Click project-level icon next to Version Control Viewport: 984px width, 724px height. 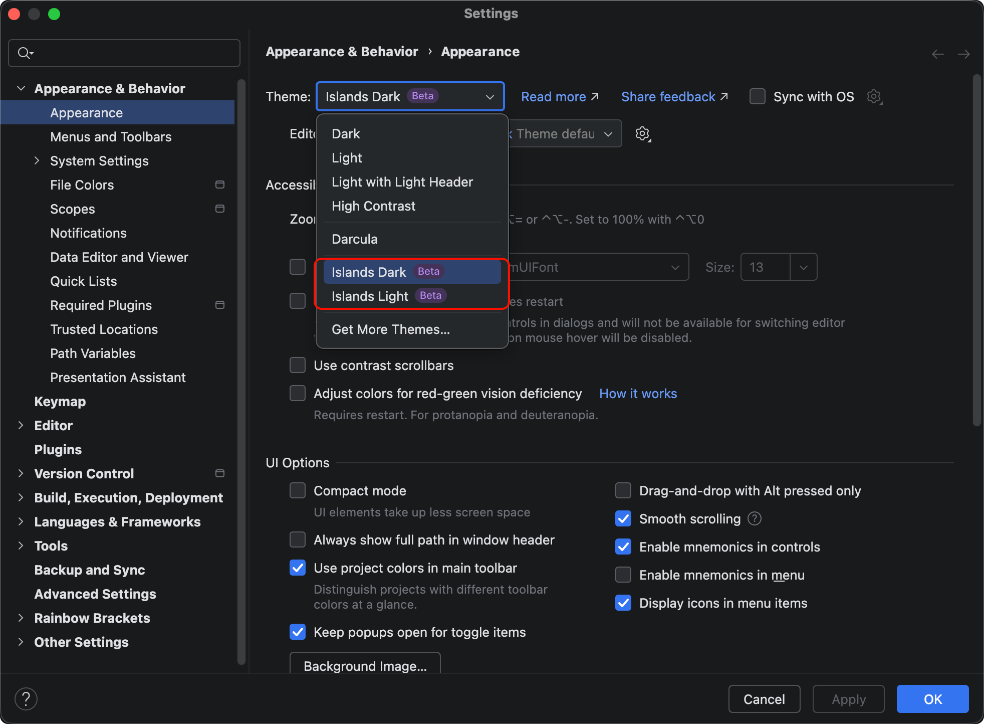(x=219, y=473)
